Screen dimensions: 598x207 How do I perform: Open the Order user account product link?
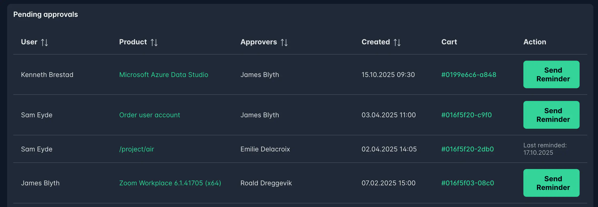[x=149, y=115]
